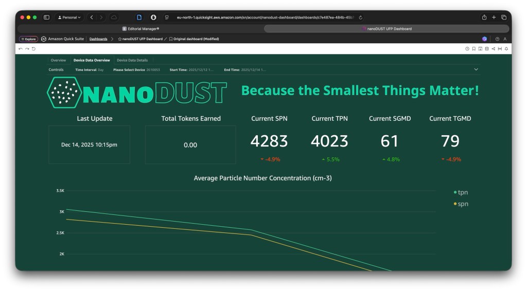The width and height of the screenshot is (527, 291).
Task: Favorite the nanoDUST UFP Dashboard with star
Action: pos(120,39)
